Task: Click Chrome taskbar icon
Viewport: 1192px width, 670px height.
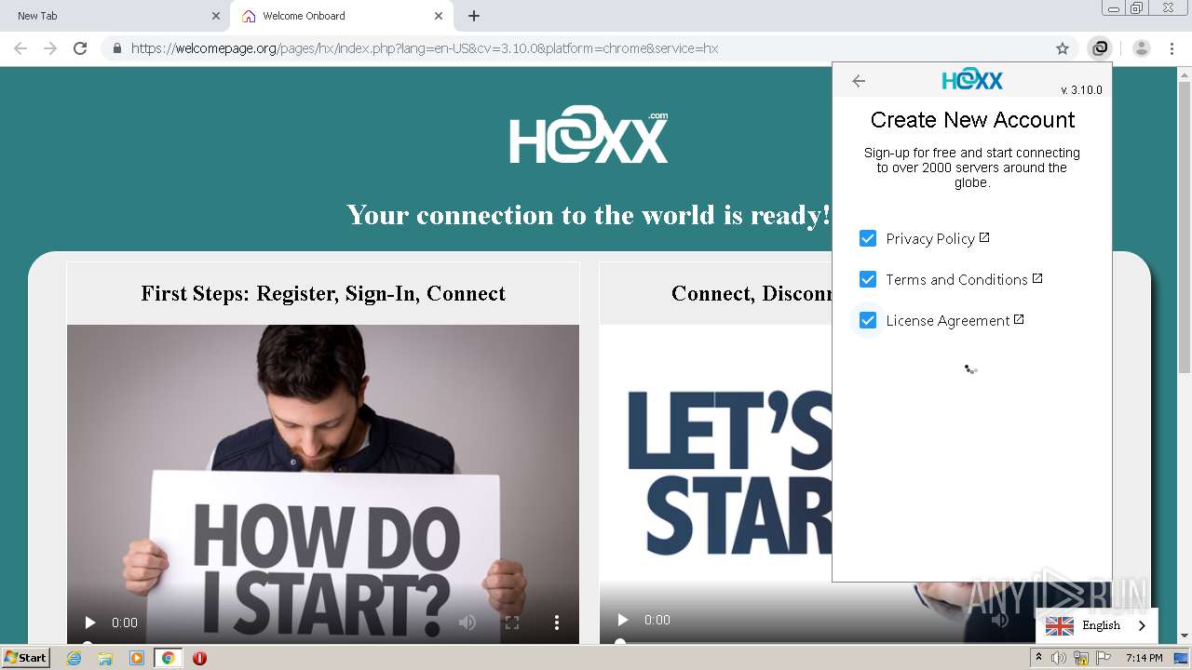Action: (168, 658)
